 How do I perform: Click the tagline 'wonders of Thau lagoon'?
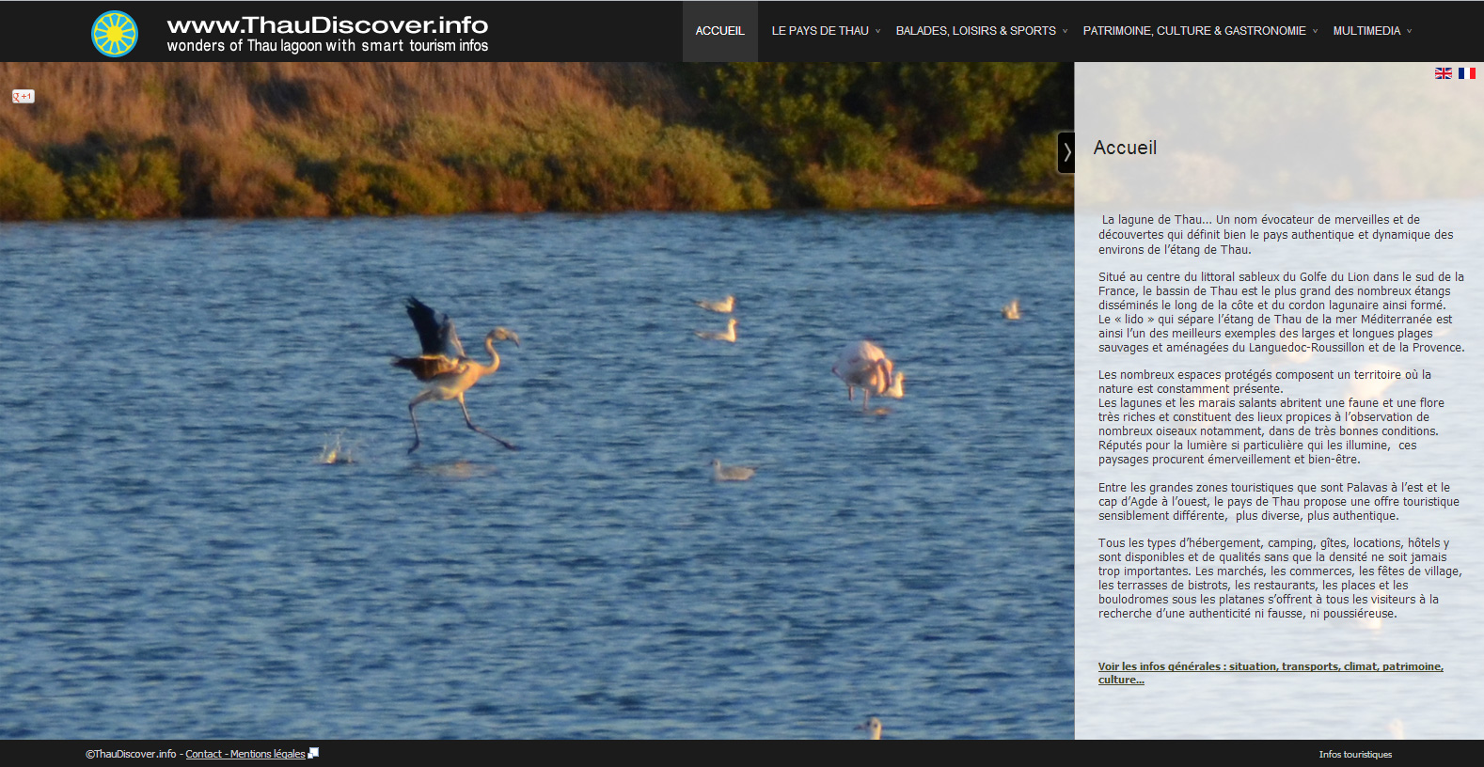pos(327,45)
